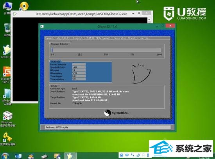Screen dimensions: 215x159
Task: Open the second taskbar monitor icon
Action: coord(18,156)
